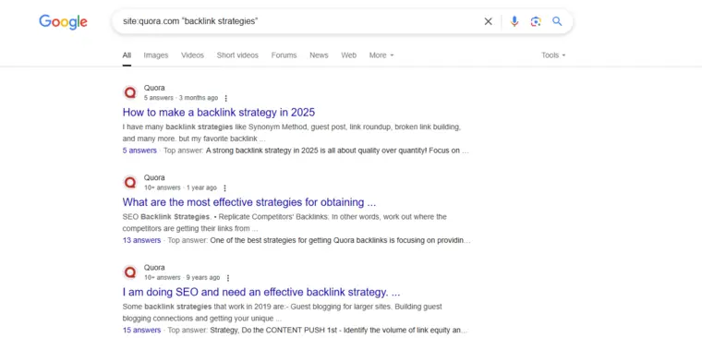Click the Quora site name above 'I am doing SEO'

(154, 267)
